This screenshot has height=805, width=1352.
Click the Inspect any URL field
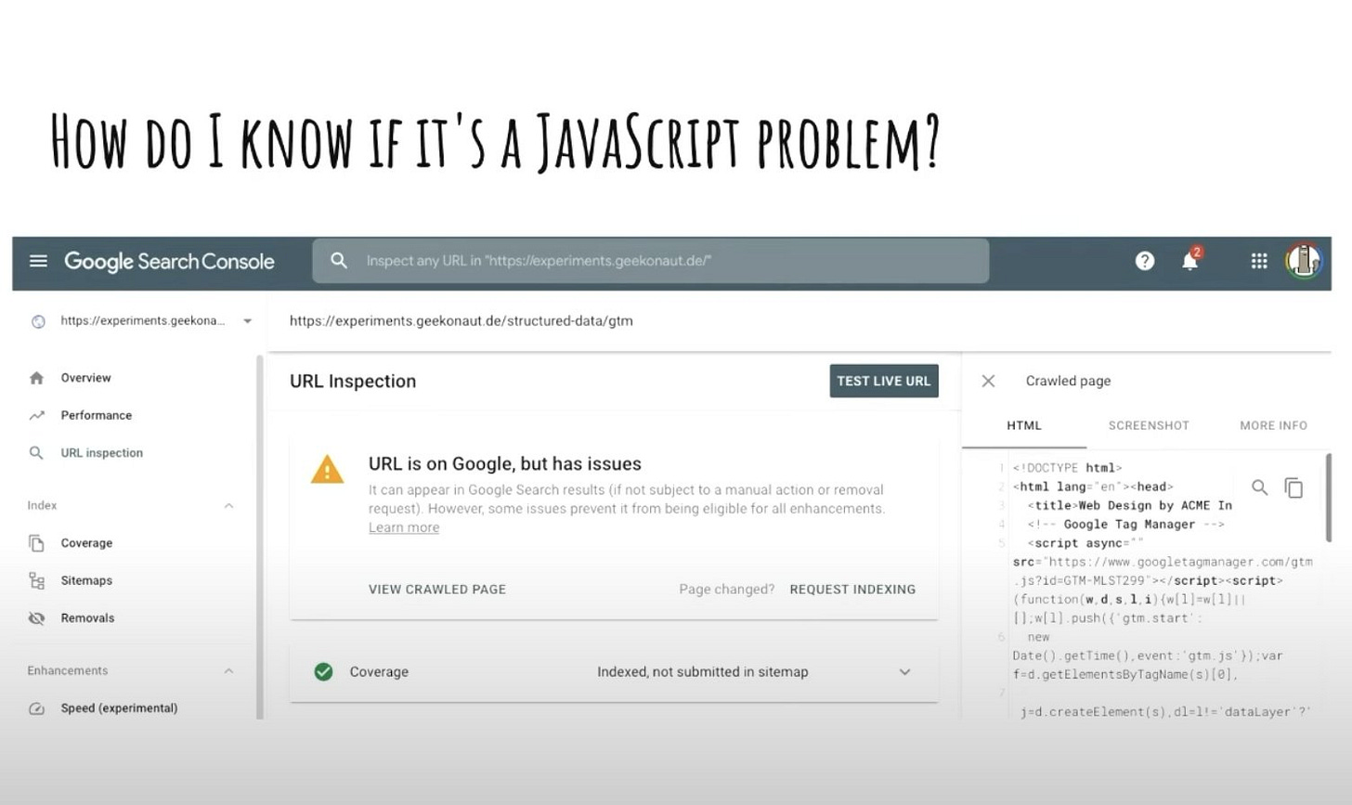(650, 261)
